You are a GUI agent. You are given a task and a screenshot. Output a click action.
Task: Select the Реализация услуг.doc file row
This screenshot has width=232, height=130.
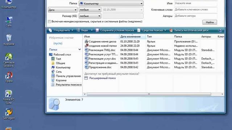click(153, 58)
